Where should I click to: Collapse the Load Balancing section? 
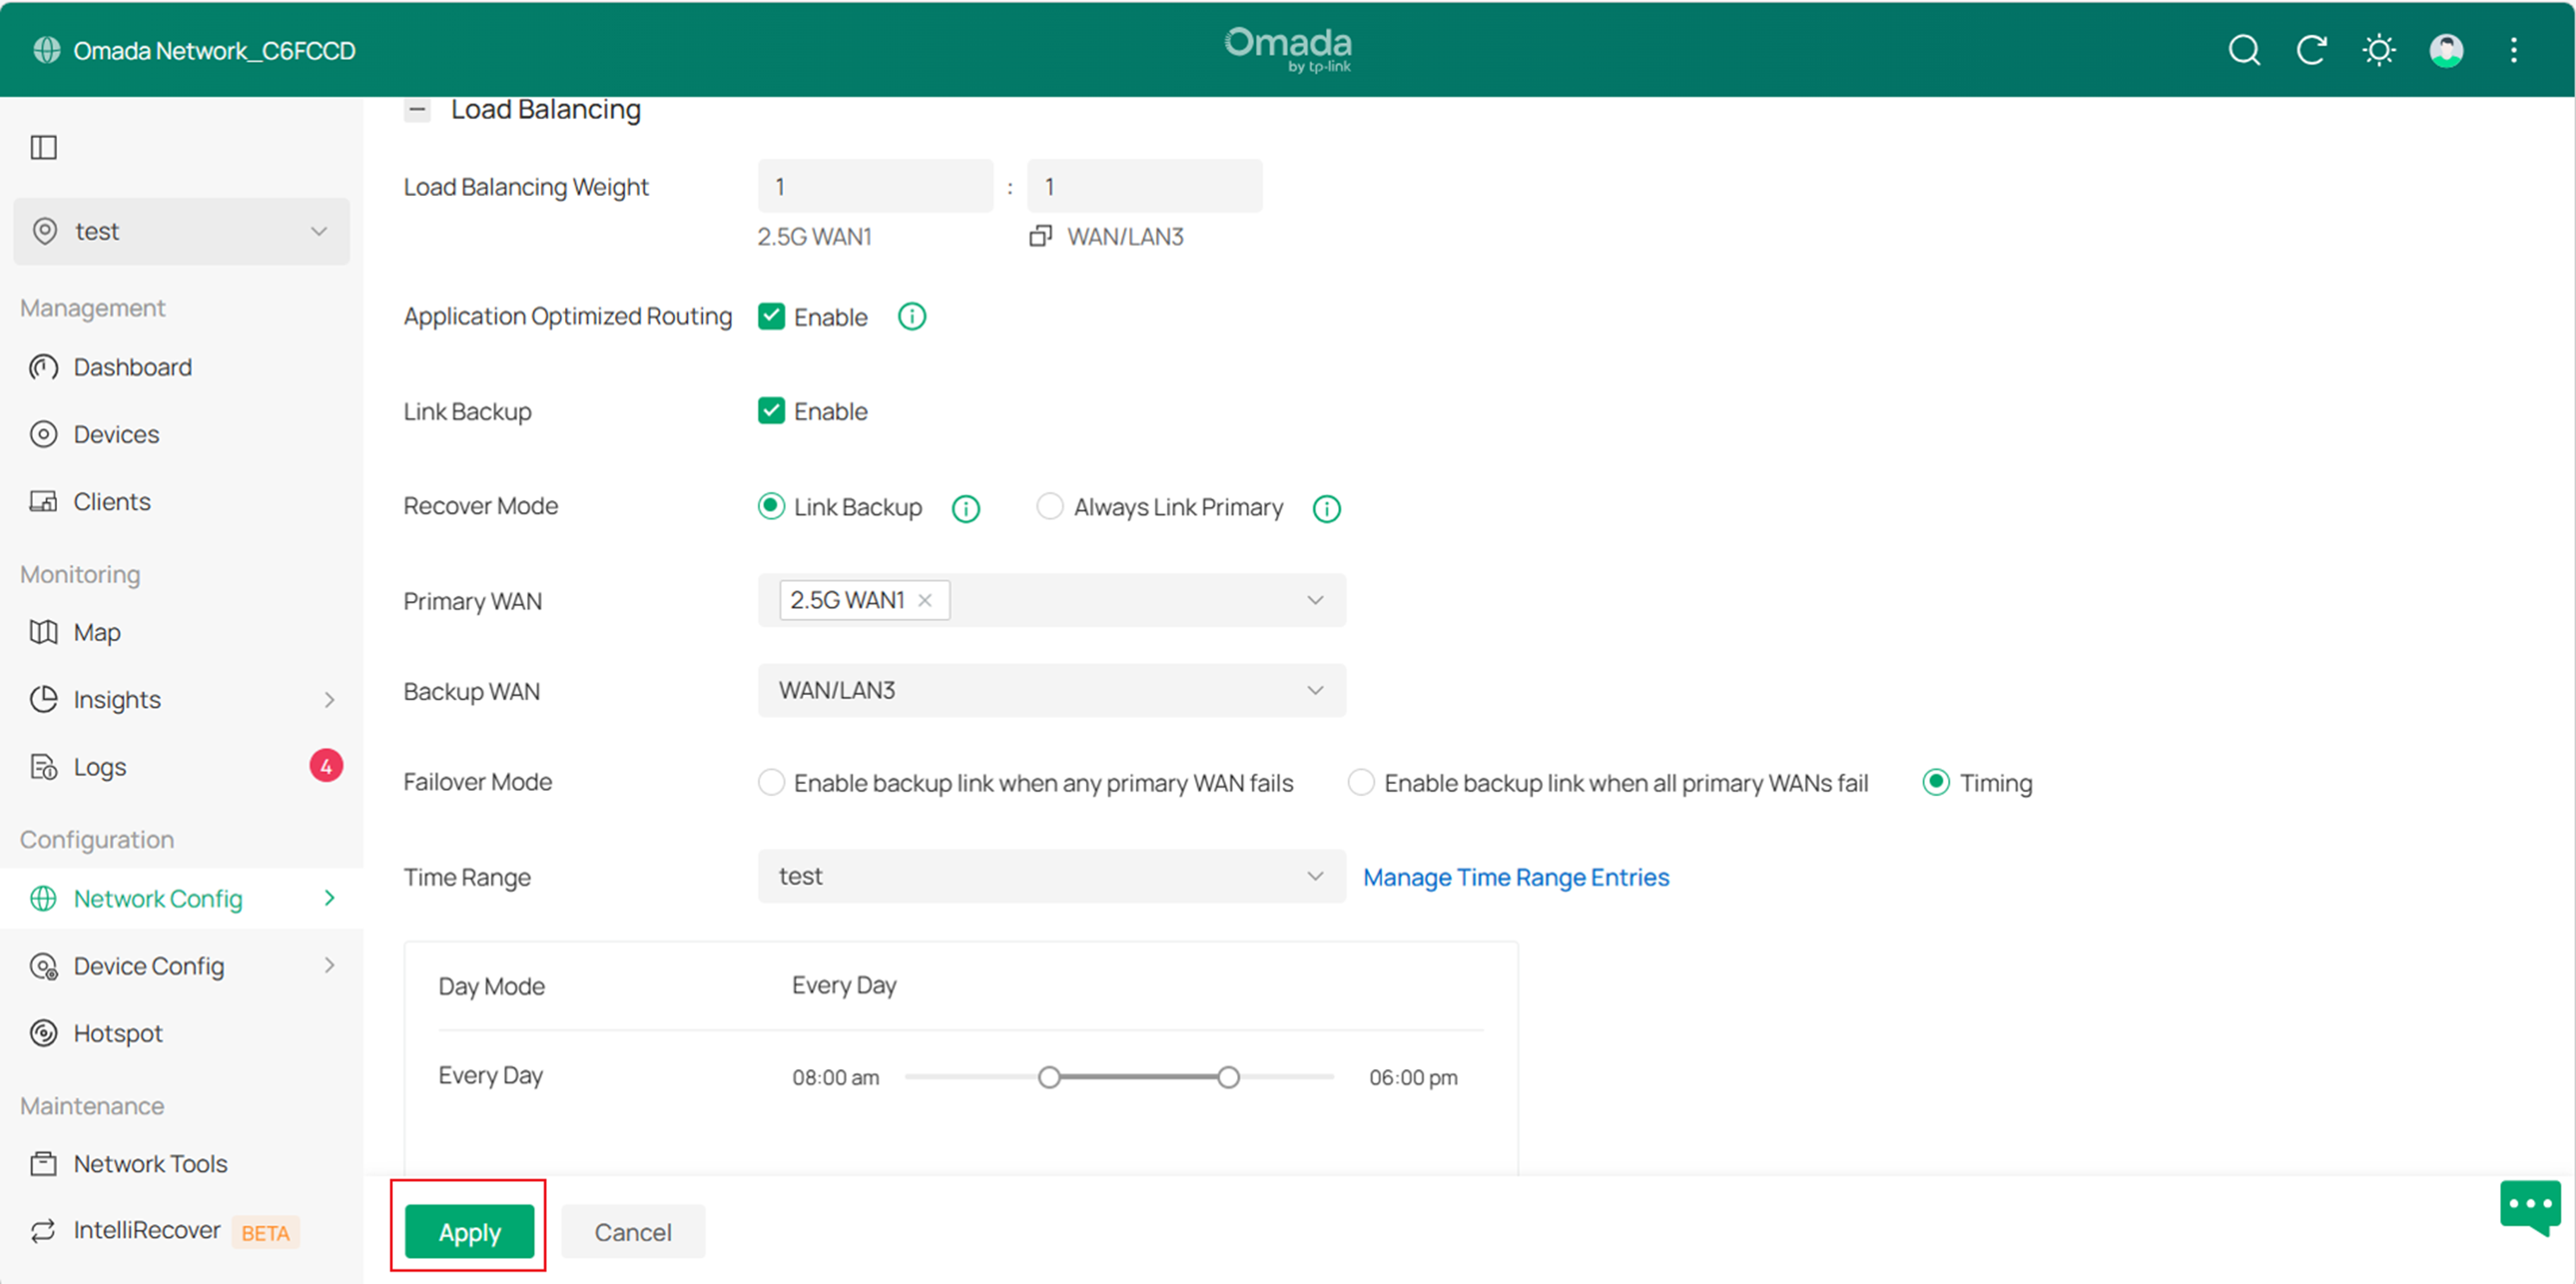tap(418, 109)
